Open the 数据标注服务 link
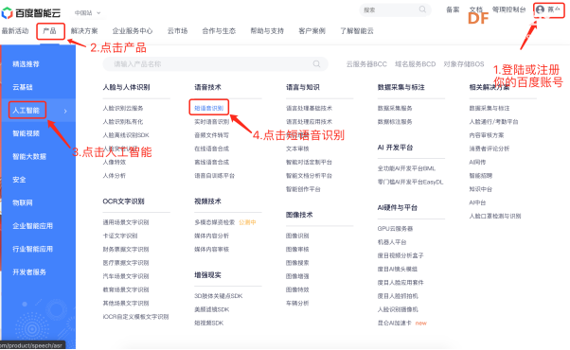Image resolution: width=570 pixels, height=350 pixels. [395, 122]
